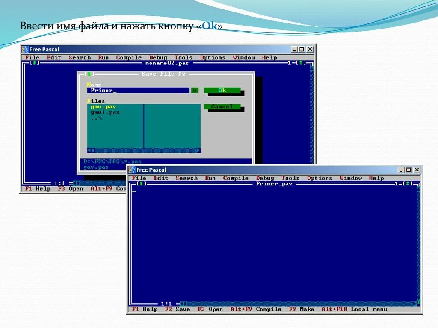Screen dimensions: 438x328
Task: Open File menu in the Primer.pas window
Action: tap(139, 178)
